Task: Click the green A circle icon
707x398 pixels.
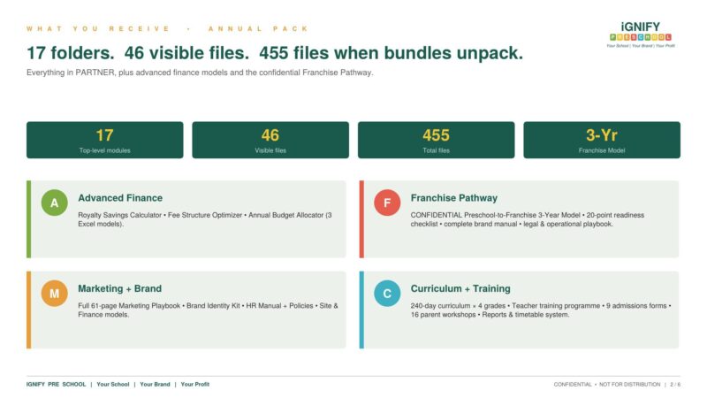Action: [55, 203]
